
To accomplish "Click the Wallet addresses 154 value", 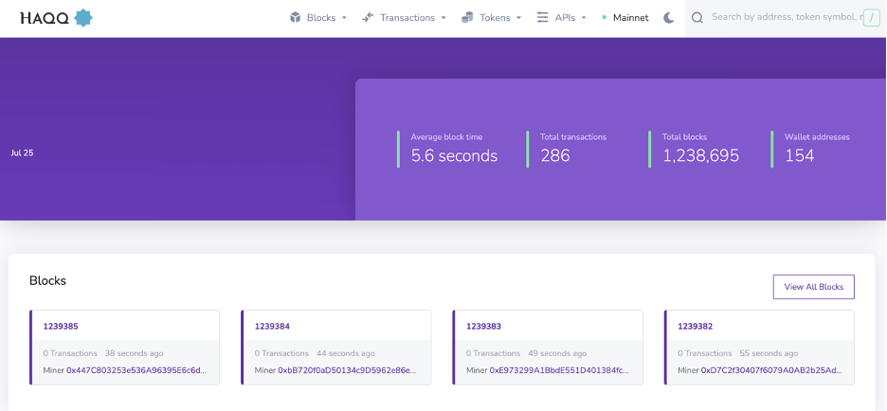I will [x=799, y=156].
